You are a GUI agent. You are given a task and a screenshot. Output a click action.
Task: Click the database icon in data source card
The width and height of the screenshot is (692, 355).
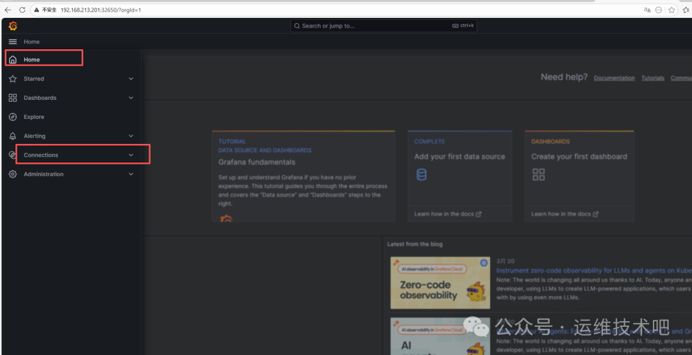pyautogui.click(x=422, y=175)
